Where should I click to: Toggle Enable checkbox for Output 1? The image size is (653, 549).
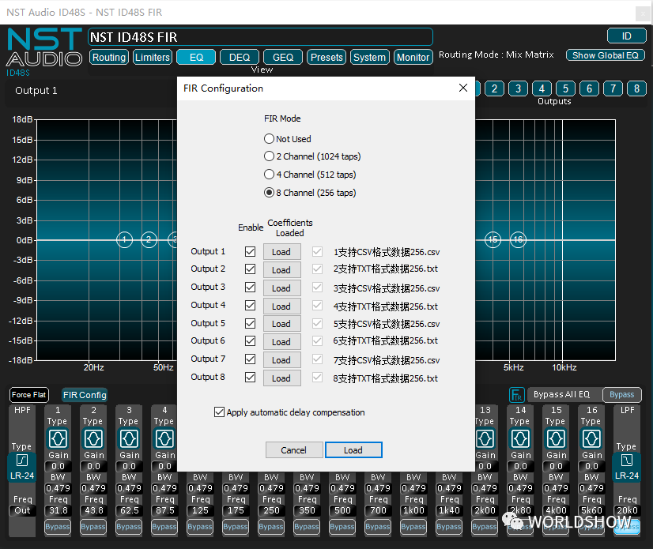tap(251, 251)
